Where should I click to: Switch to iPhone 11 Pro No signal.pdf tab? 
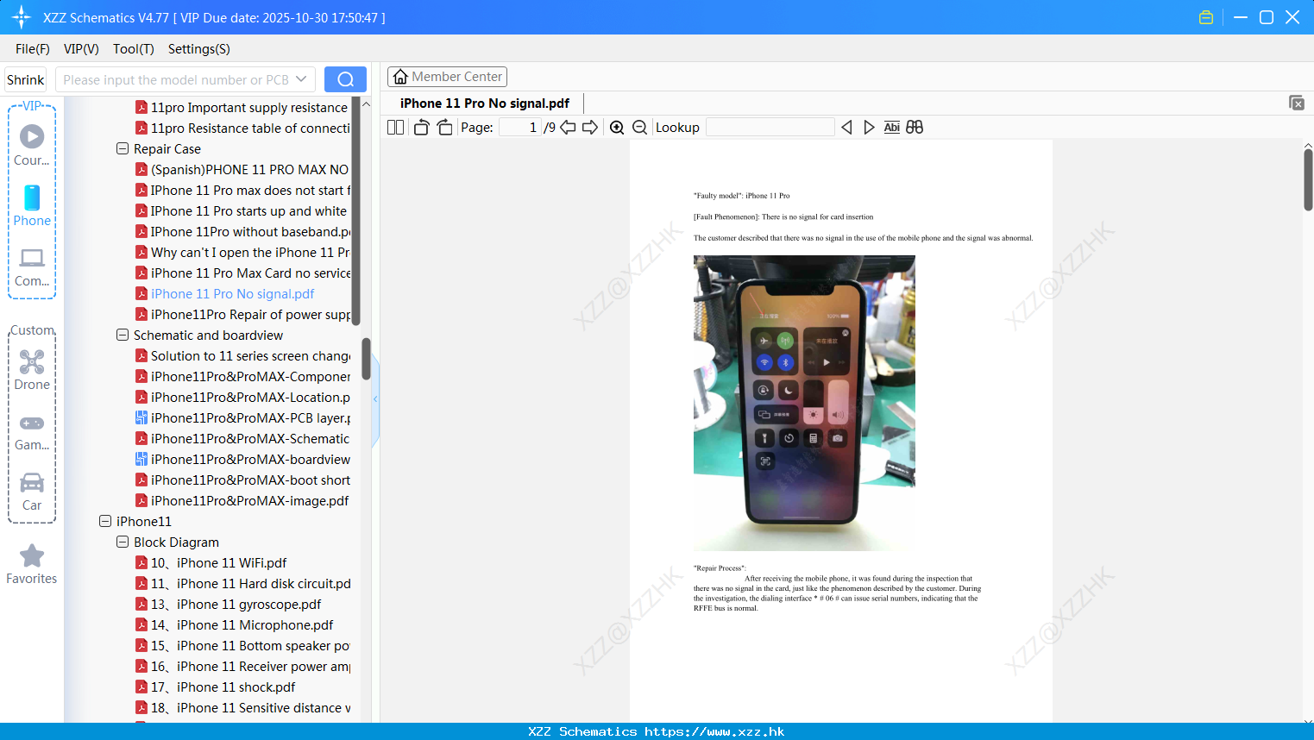[x=485, y=103]
